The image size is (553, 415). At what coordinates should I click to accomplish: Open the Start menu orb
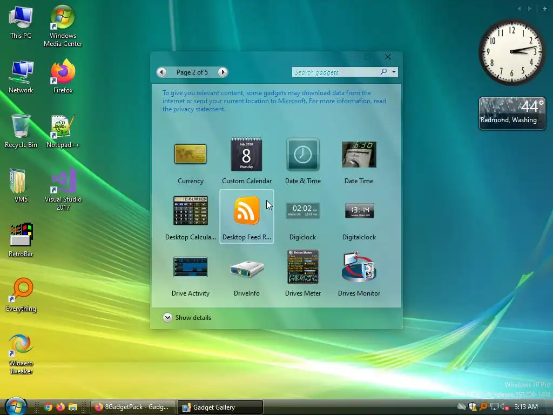click(16, 406)
